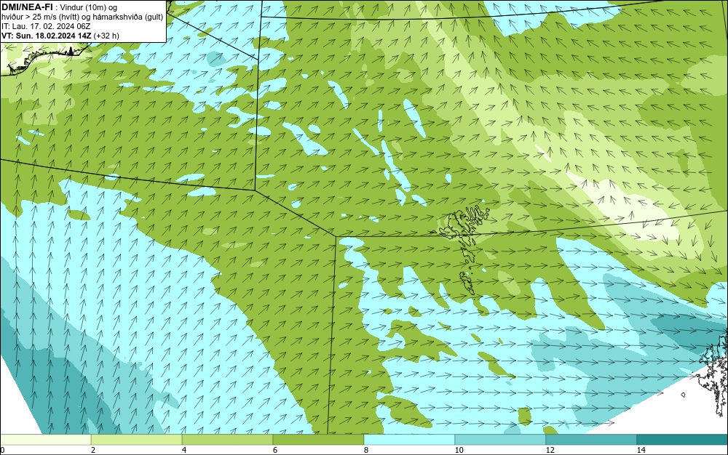Click the legend scale value '2'
The image size is (728, 455).
(x=93, y=450)
